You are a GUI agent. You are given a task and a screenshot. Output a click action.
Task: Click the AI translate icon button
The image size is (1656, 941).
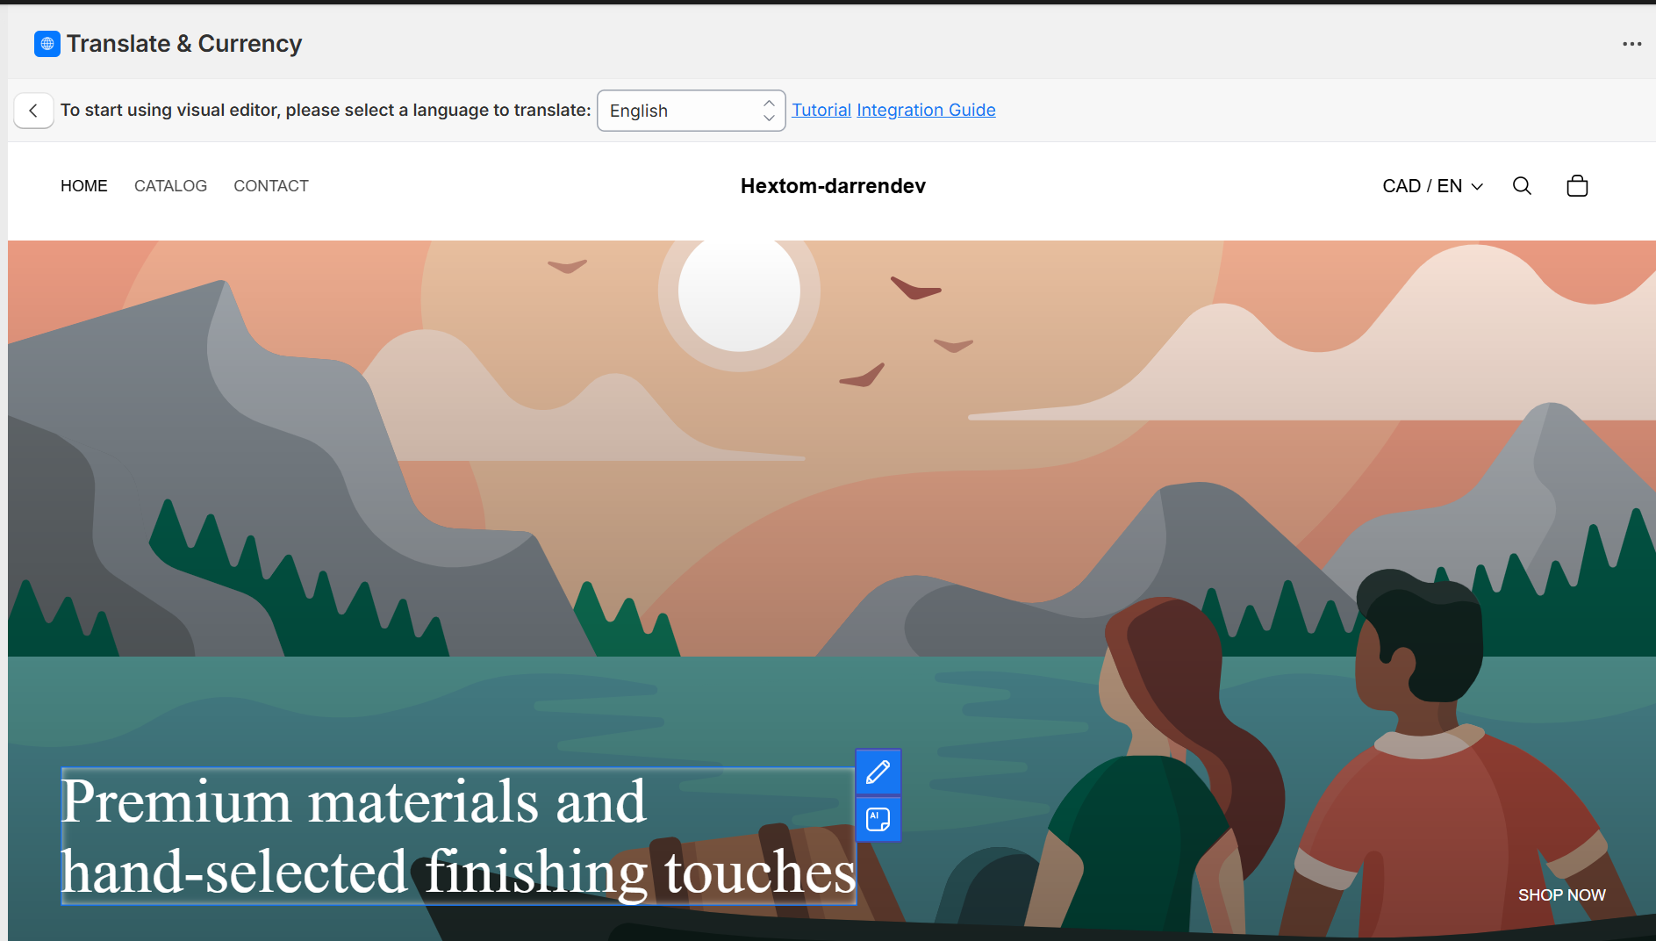tap(878, 819)
